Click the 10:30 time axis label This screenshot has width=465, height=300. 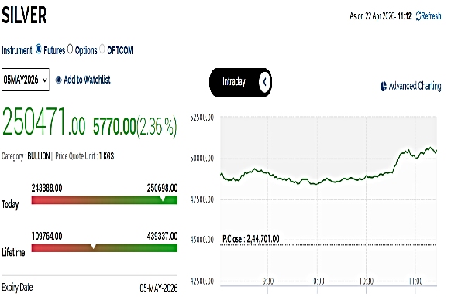click(x=367, y=281)
